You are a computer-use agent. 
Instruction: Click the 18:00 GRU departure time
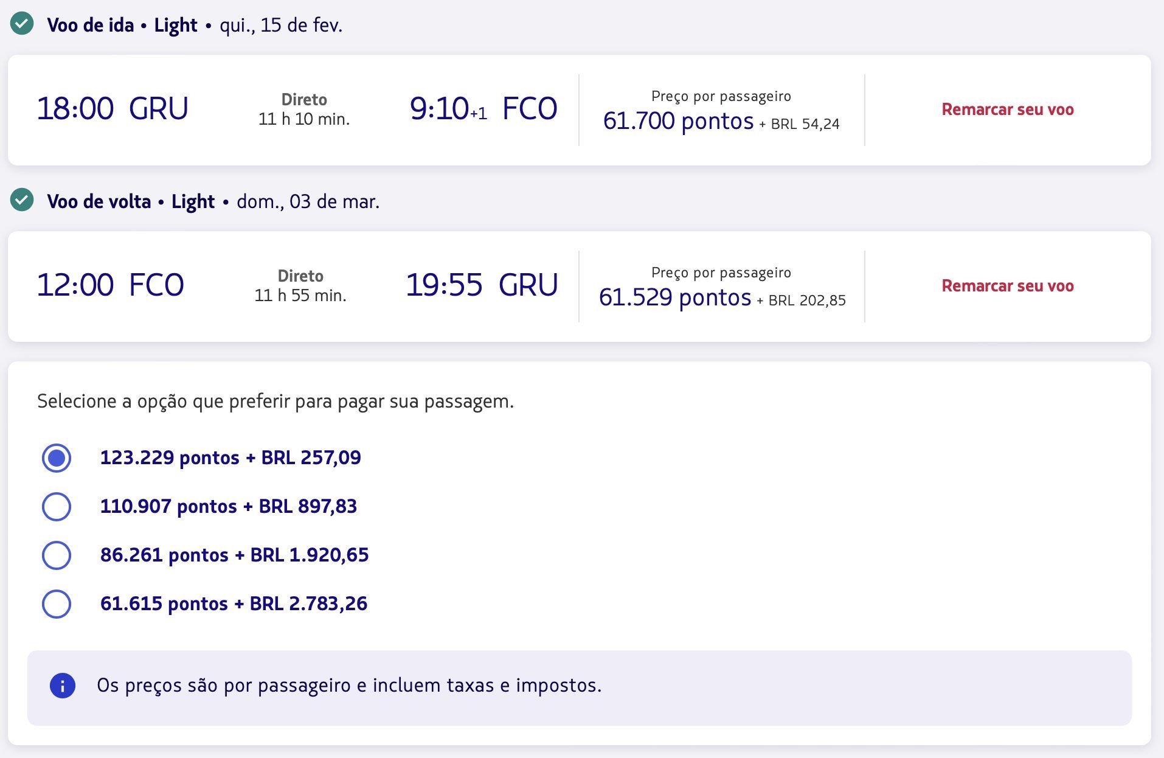coord(113,109)
